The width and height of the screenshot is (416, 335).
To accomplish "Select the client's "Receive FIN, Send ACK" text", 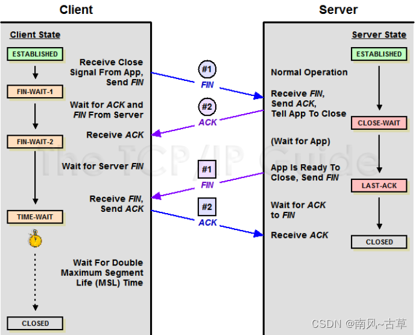I will click(116, 204).
